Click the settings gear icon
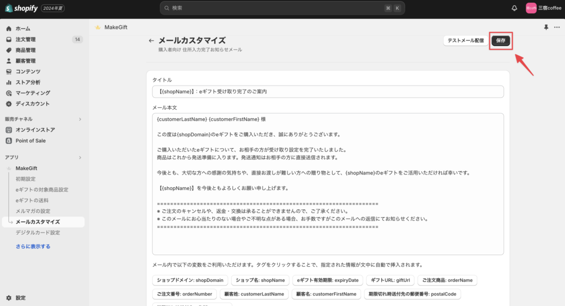The image size is (565, 306). (9, 298)
